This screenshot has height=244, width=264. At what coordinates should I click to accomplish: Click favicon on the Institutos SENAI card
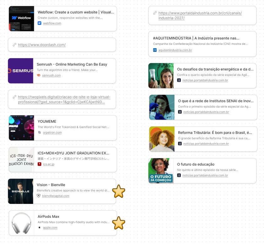(x=180, y=112)
